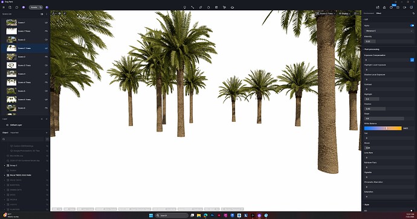
Task: Open the hamburger main menu
Action: (x=4, y=7)
